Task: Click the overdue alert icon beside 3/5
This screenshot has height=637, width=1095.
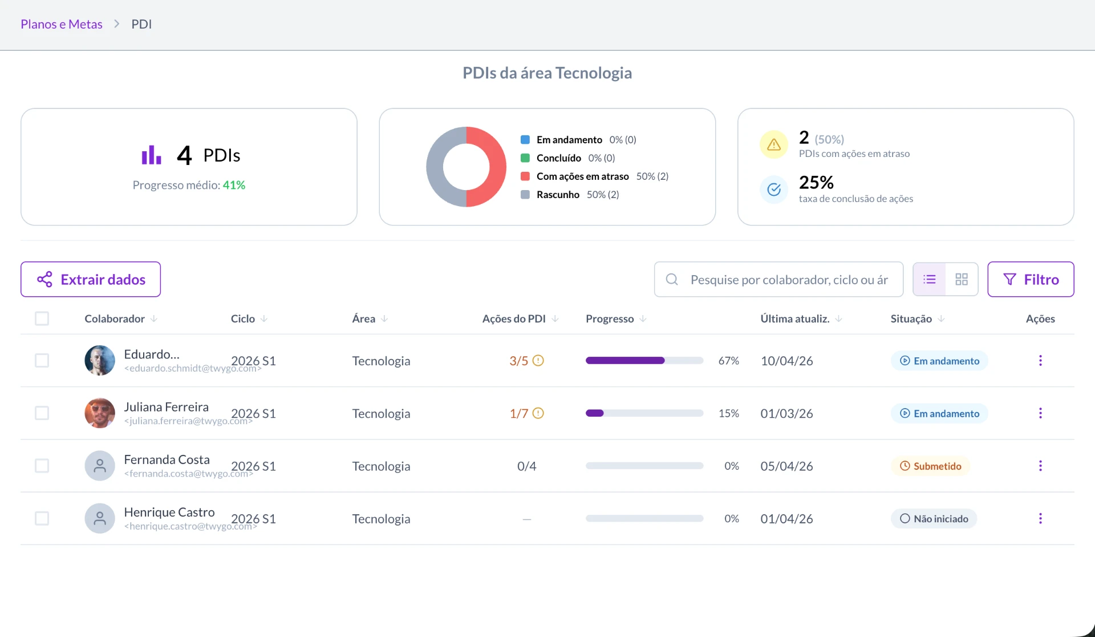Action: 538,361
